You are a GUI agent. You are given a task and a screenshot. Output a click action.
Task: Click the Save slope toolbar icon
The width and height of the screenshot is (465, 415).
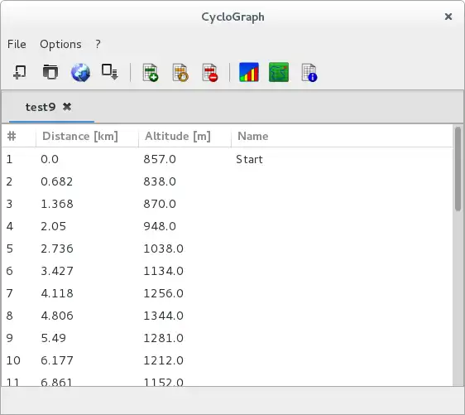pyautogui.click(x=110, y=72)
